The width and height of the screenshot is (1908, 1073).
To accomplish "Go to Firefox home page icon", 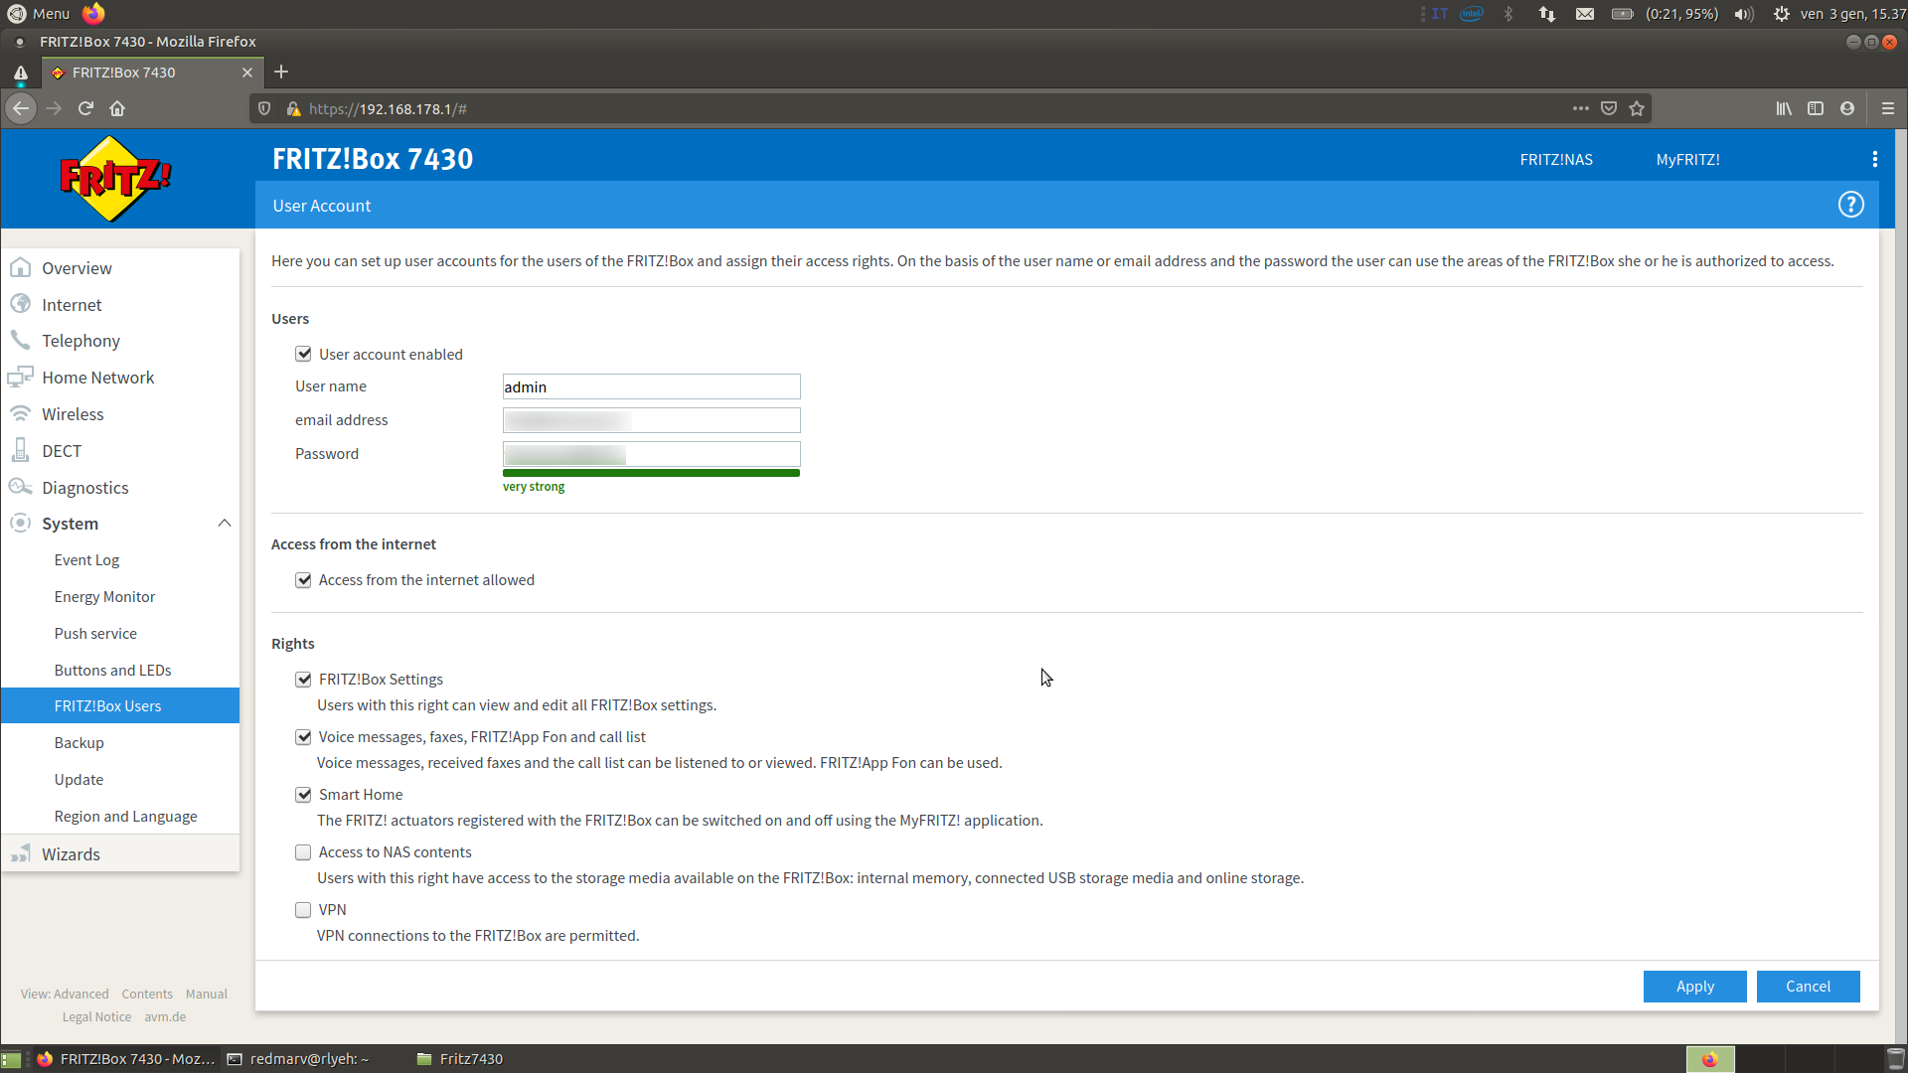I will pos(117,108).
